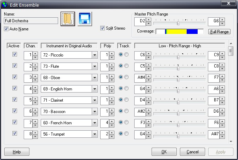Click the Full Range button
The image size is (238, 160).
(x=219, y=32)
